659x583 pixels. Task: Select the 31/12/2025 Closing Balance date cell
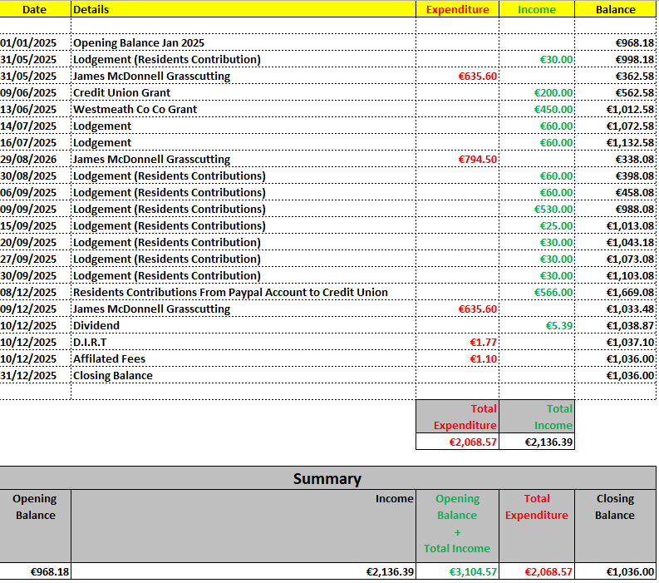pyautogui.click(x=29, y=375)
